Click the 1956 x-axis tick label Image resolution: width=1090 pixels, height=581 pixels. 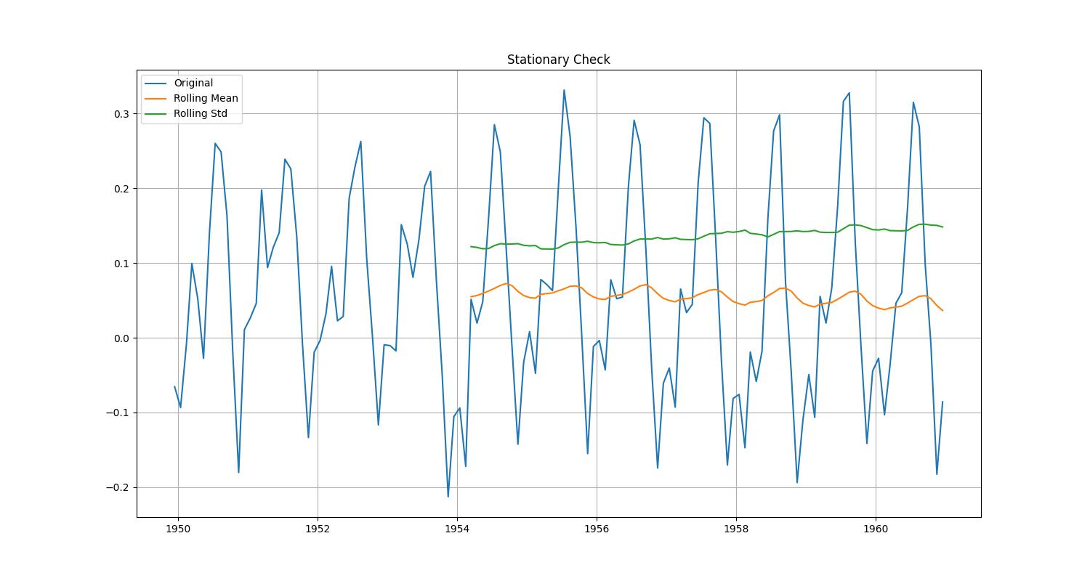(x=596, y=529)
